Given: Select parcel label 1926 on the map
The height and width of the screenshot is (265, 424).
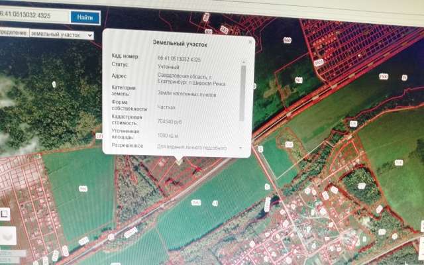Looking at the screenshot, I should [318, 63].
